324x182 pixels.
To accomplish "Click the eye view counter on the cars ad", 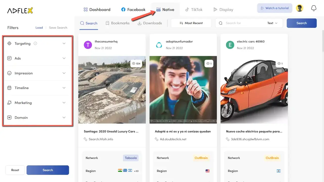I will (x=136, y=64).
